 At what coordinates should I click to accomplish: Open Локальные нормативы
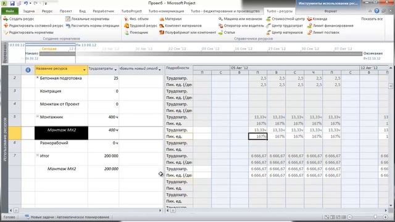(88, 19)
